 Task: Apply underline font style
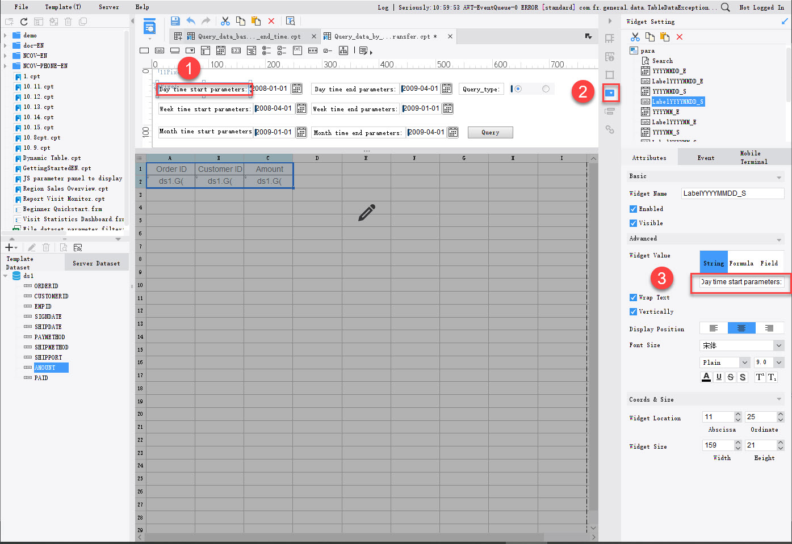[x=719, y=377]
